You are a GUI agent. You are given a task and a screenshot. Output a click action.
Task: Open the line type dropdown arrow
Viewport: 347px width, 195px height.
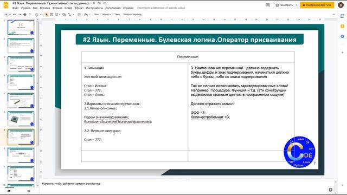point(73,15)
